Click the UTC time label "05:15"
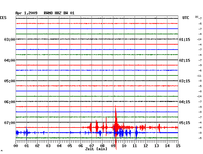The width and height of the screenshot is (203, 154). pos(185,123)
